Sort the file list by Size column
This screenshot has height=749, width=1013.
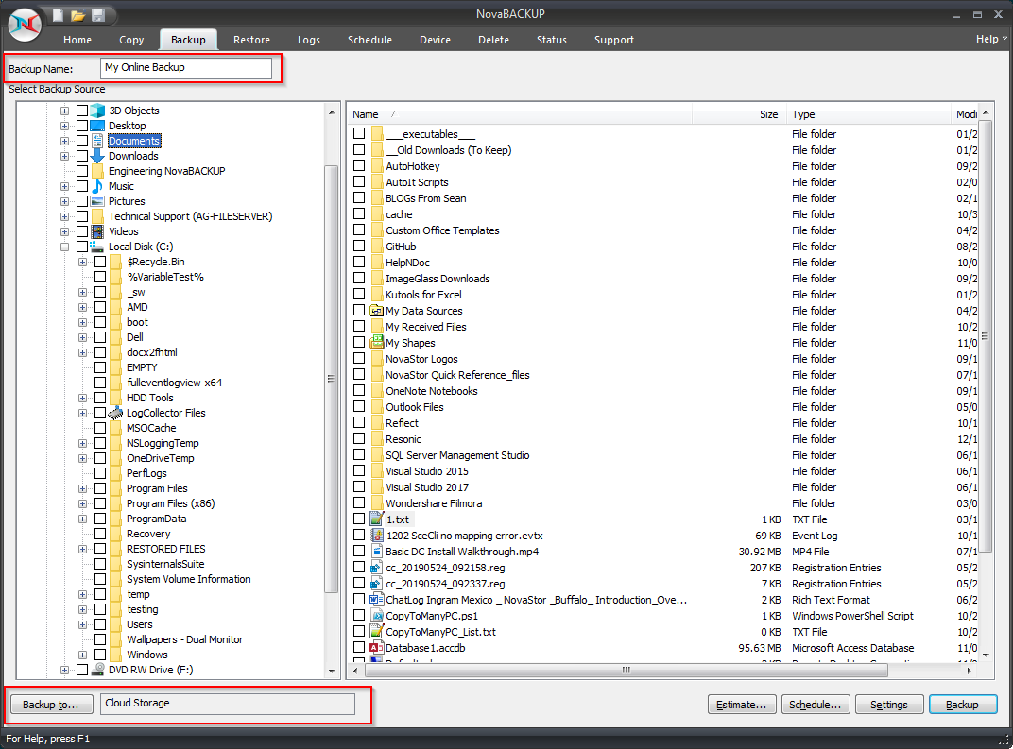tap(739, 114)
